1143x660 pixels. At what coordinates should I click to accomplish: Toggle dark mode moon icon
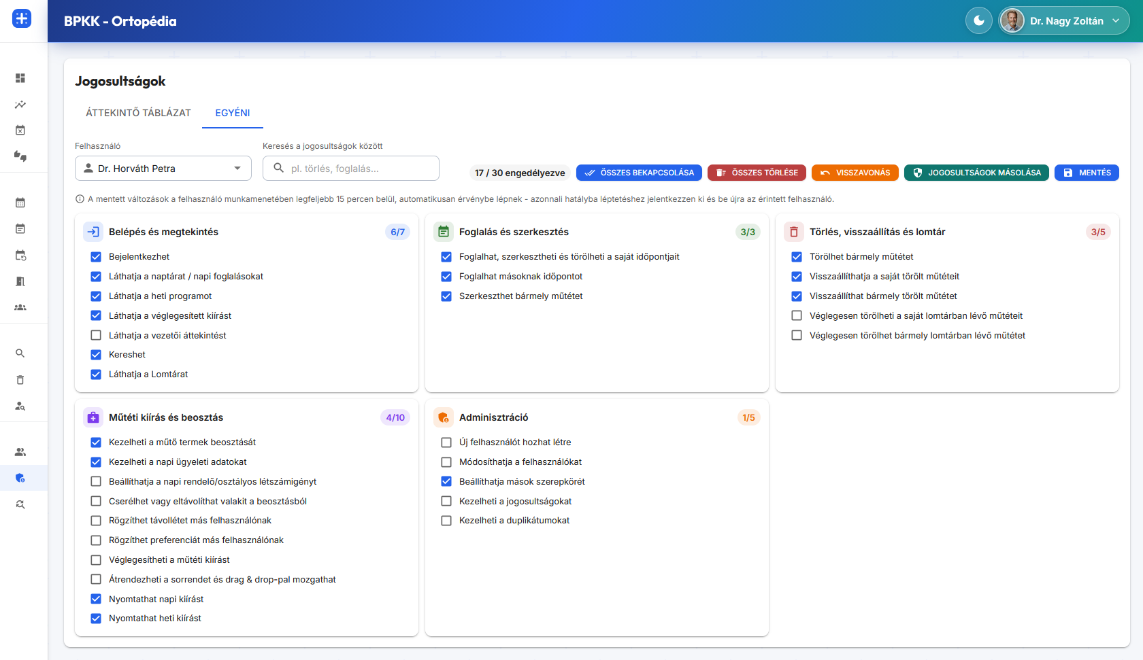pyautogui.click(x=978, y=21)
